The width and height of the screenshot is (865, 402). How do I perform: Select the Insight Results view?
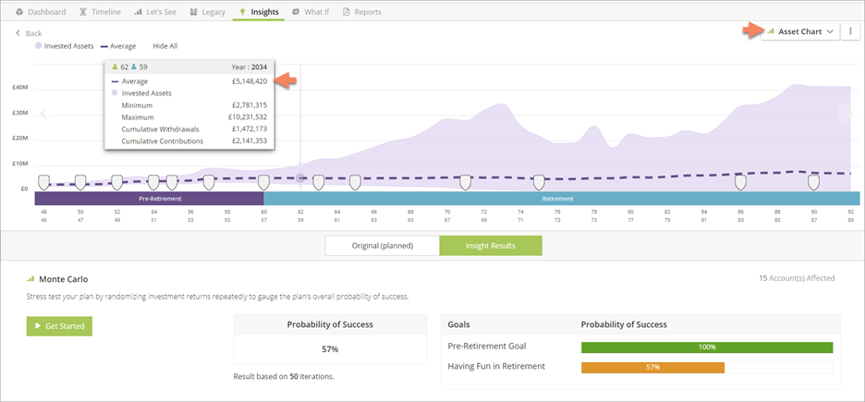click(x=490, y=246)
